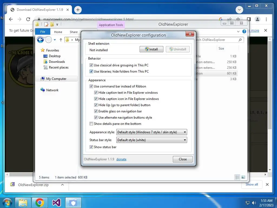Open the Customize Quick Access Toolbar dropdown
Viewport: 277px width, 208px height.
click(x=57, y=25)
